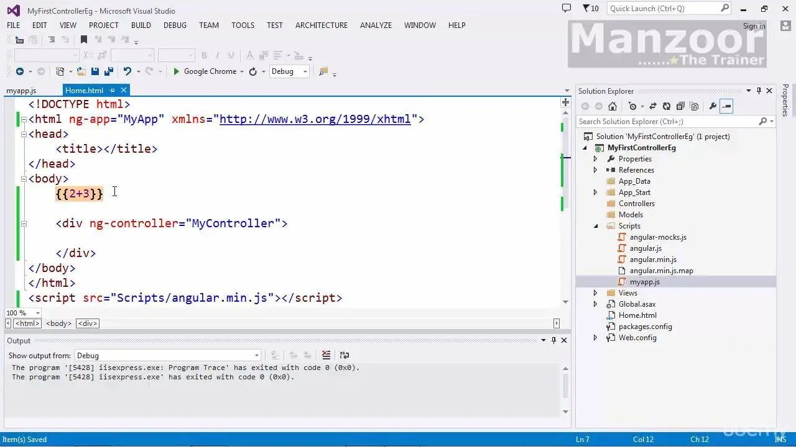Expand the App_Start folder

click(x=595, y=192)
